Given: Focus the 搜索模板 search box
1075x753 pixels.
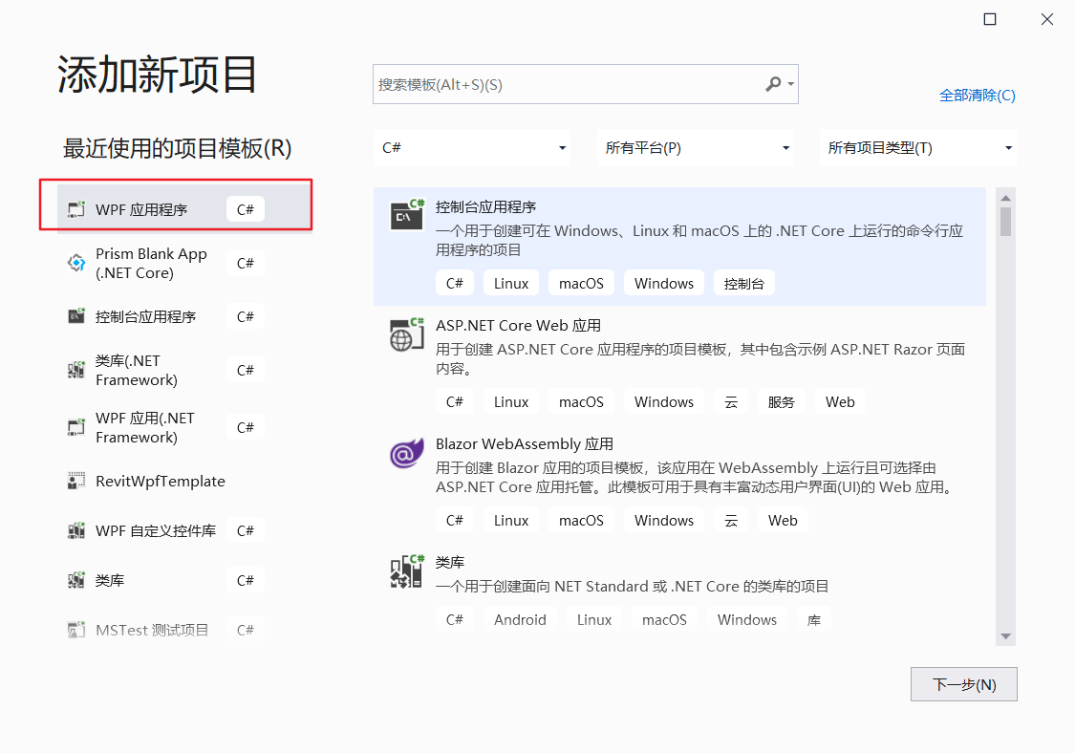Looking at the screenshot, I should click(586, 84).
